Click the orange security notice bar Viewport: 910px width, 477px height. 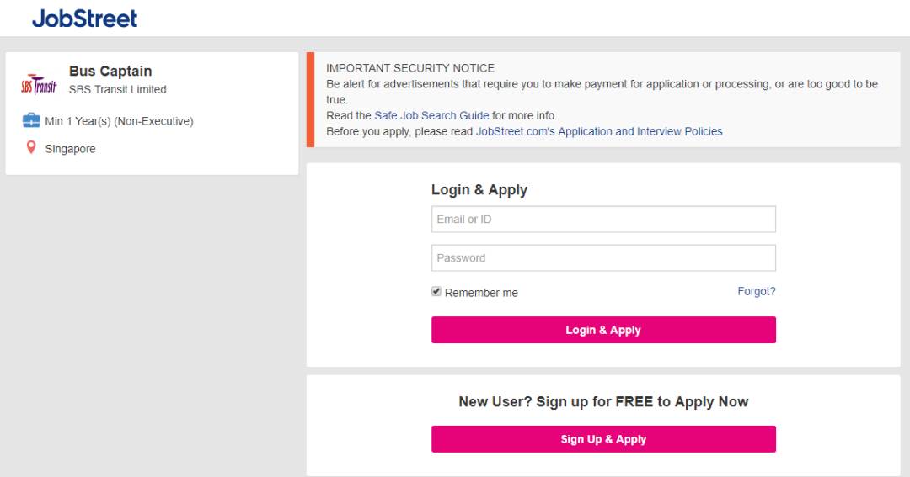coord(310,99)
